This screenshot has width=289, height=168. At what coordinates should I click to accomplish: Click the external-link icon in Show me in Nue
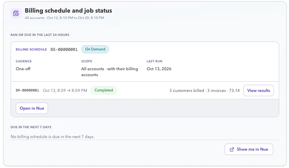pos(232,149)
